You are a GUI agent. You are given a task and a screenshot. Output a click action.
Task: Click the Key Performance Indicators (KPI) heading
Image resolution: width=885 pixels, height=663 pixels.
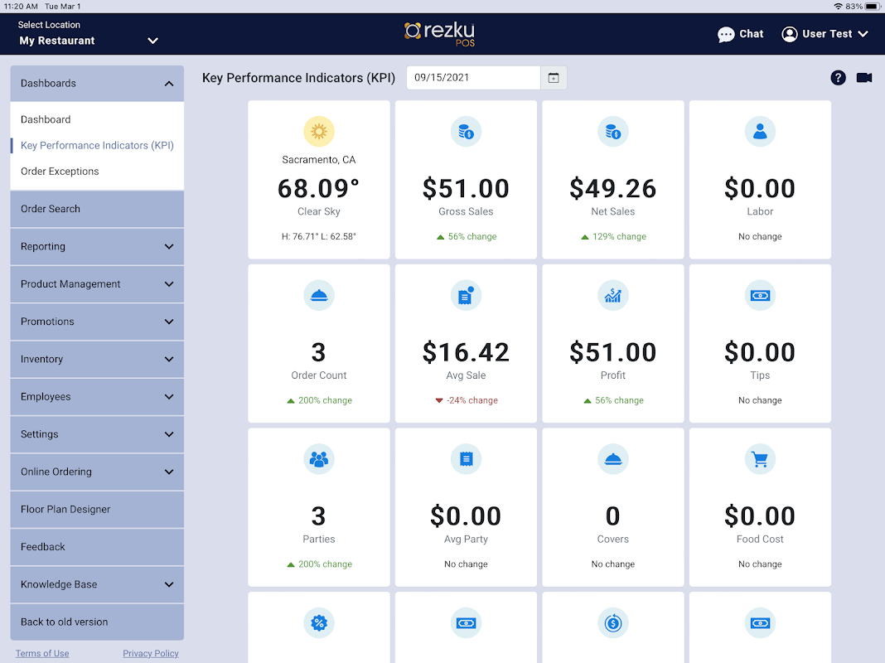[x=298, y=78]
